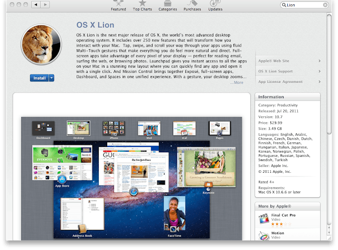
Task: Click the scrollbar down arrow
Action: tap(329, 233)
